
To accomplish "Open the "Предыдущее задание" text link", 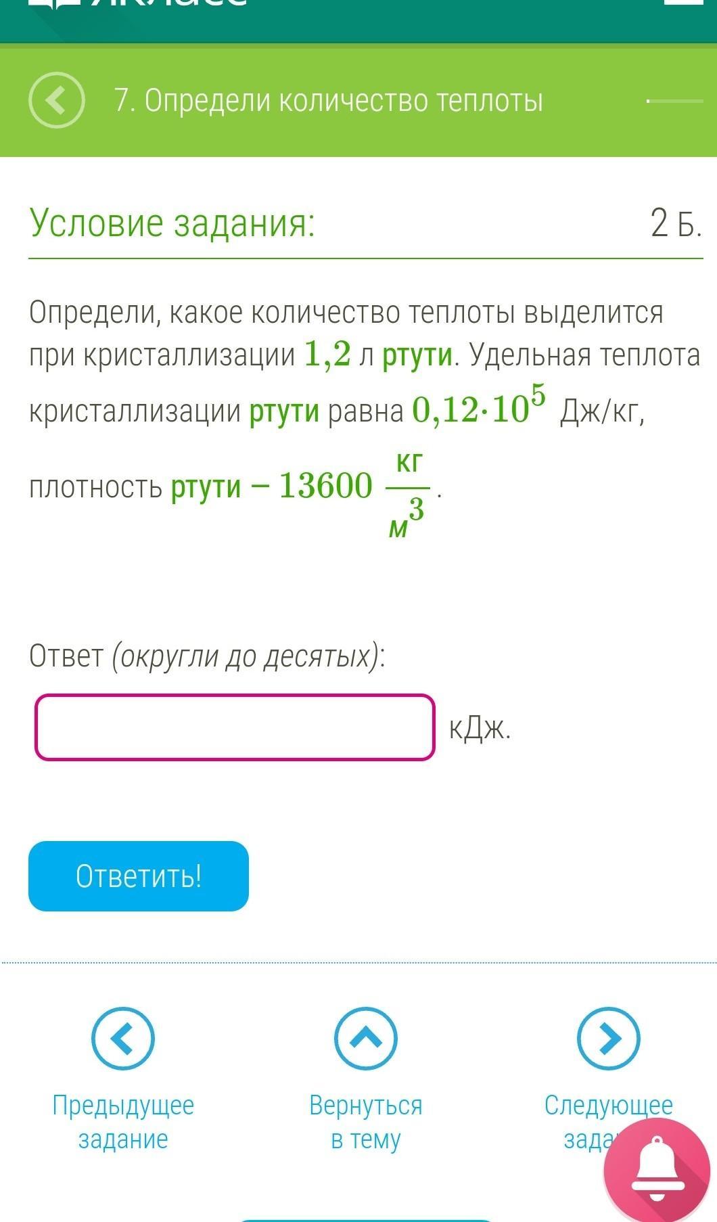I will point(123,1122).
